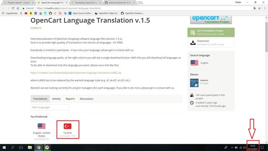Click the Download translations button

(211, 42)
